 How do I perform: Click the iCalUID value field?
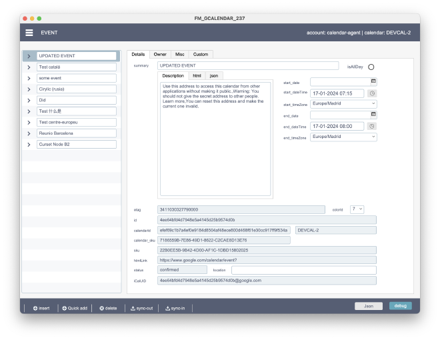pos(267,281)
